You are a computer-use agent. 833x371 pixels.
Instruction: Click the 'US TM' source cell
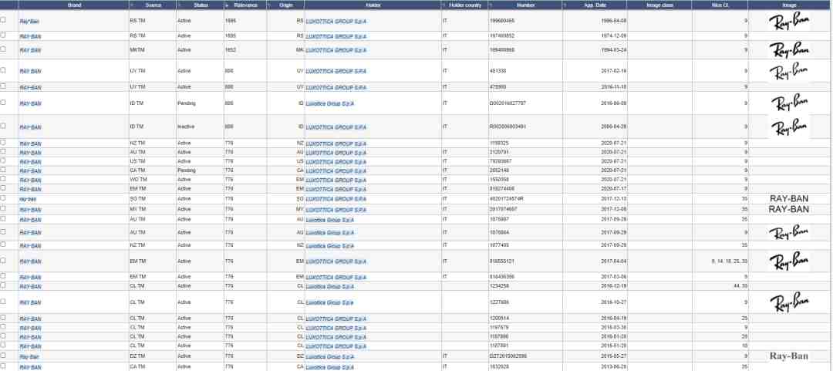(x=137, y=161)
